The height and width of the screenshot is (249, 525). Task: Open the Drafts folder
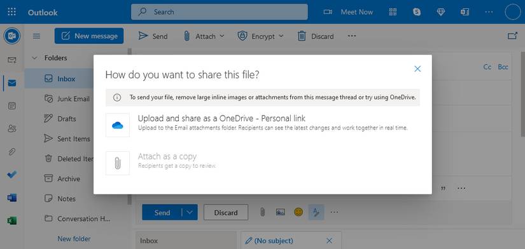(x=60, y=119)
